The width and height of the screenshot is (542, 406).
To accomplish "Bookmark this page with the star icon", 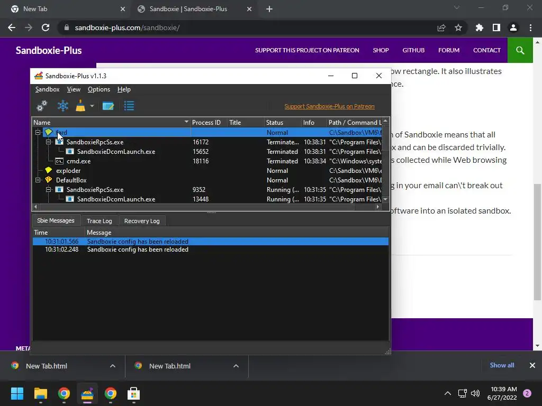I will 458,27.
